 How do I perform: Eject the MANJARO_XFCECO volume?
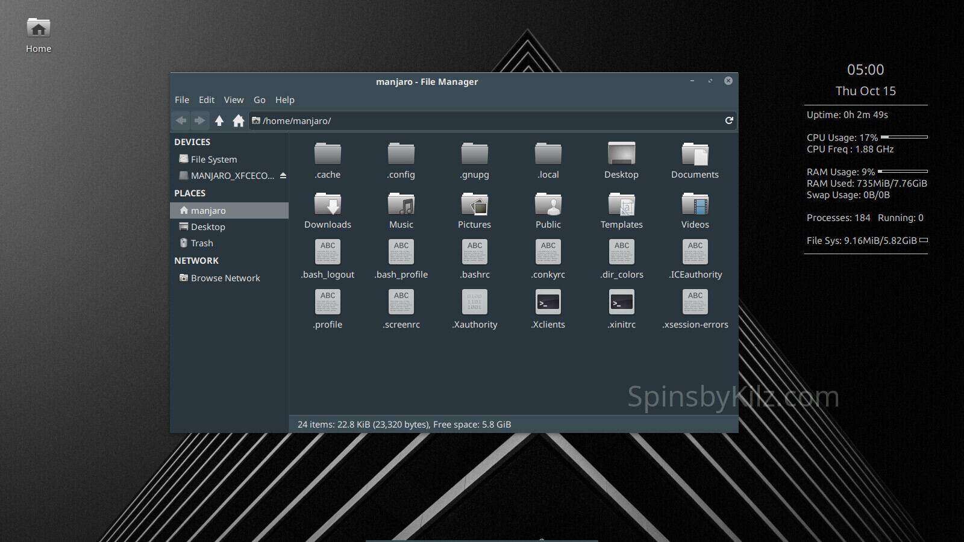[x=283, y=176]
